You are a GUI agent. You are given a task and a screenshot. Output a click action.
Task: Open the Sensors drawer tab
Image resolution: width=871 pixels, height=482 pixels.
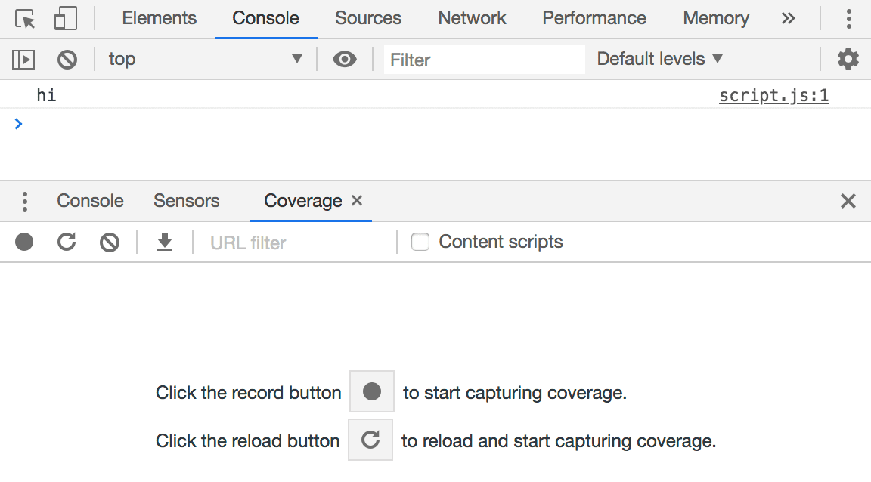point(186,201)
